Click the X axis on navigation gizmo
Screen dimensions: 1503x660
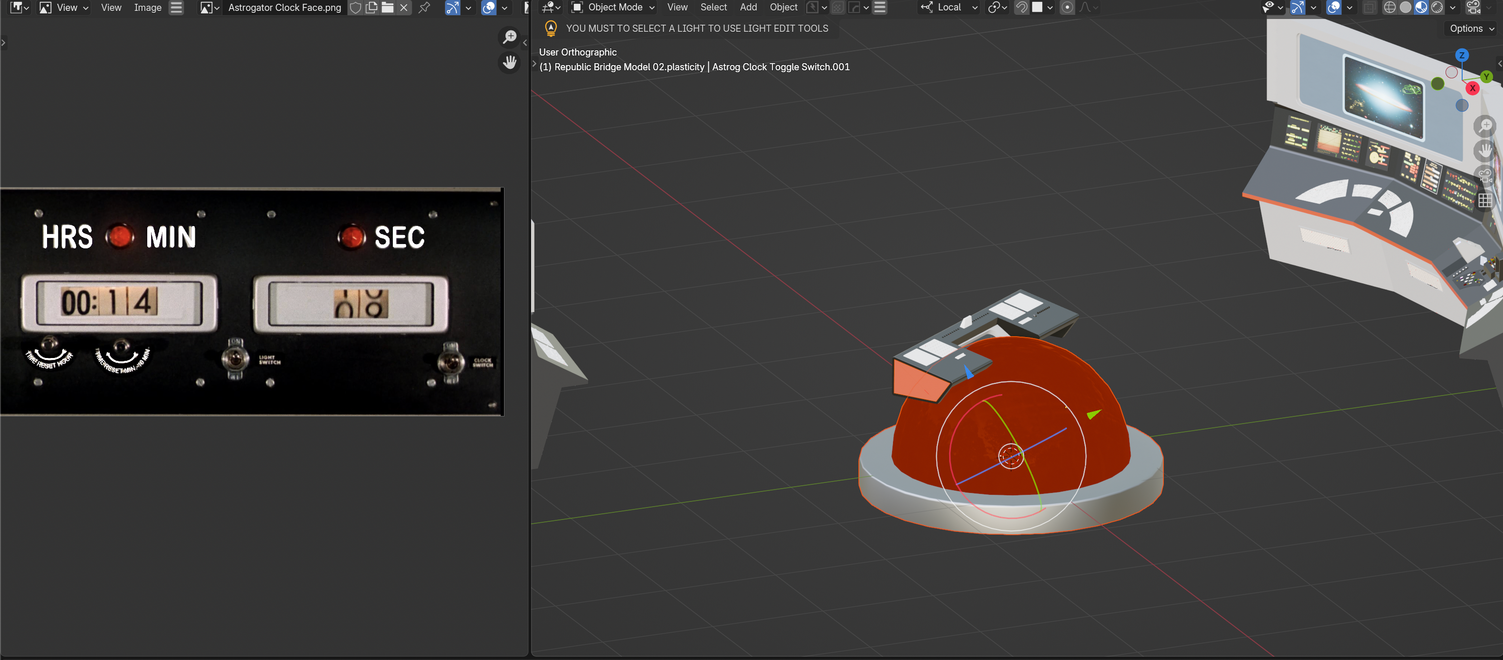(x=1473, y=88)
